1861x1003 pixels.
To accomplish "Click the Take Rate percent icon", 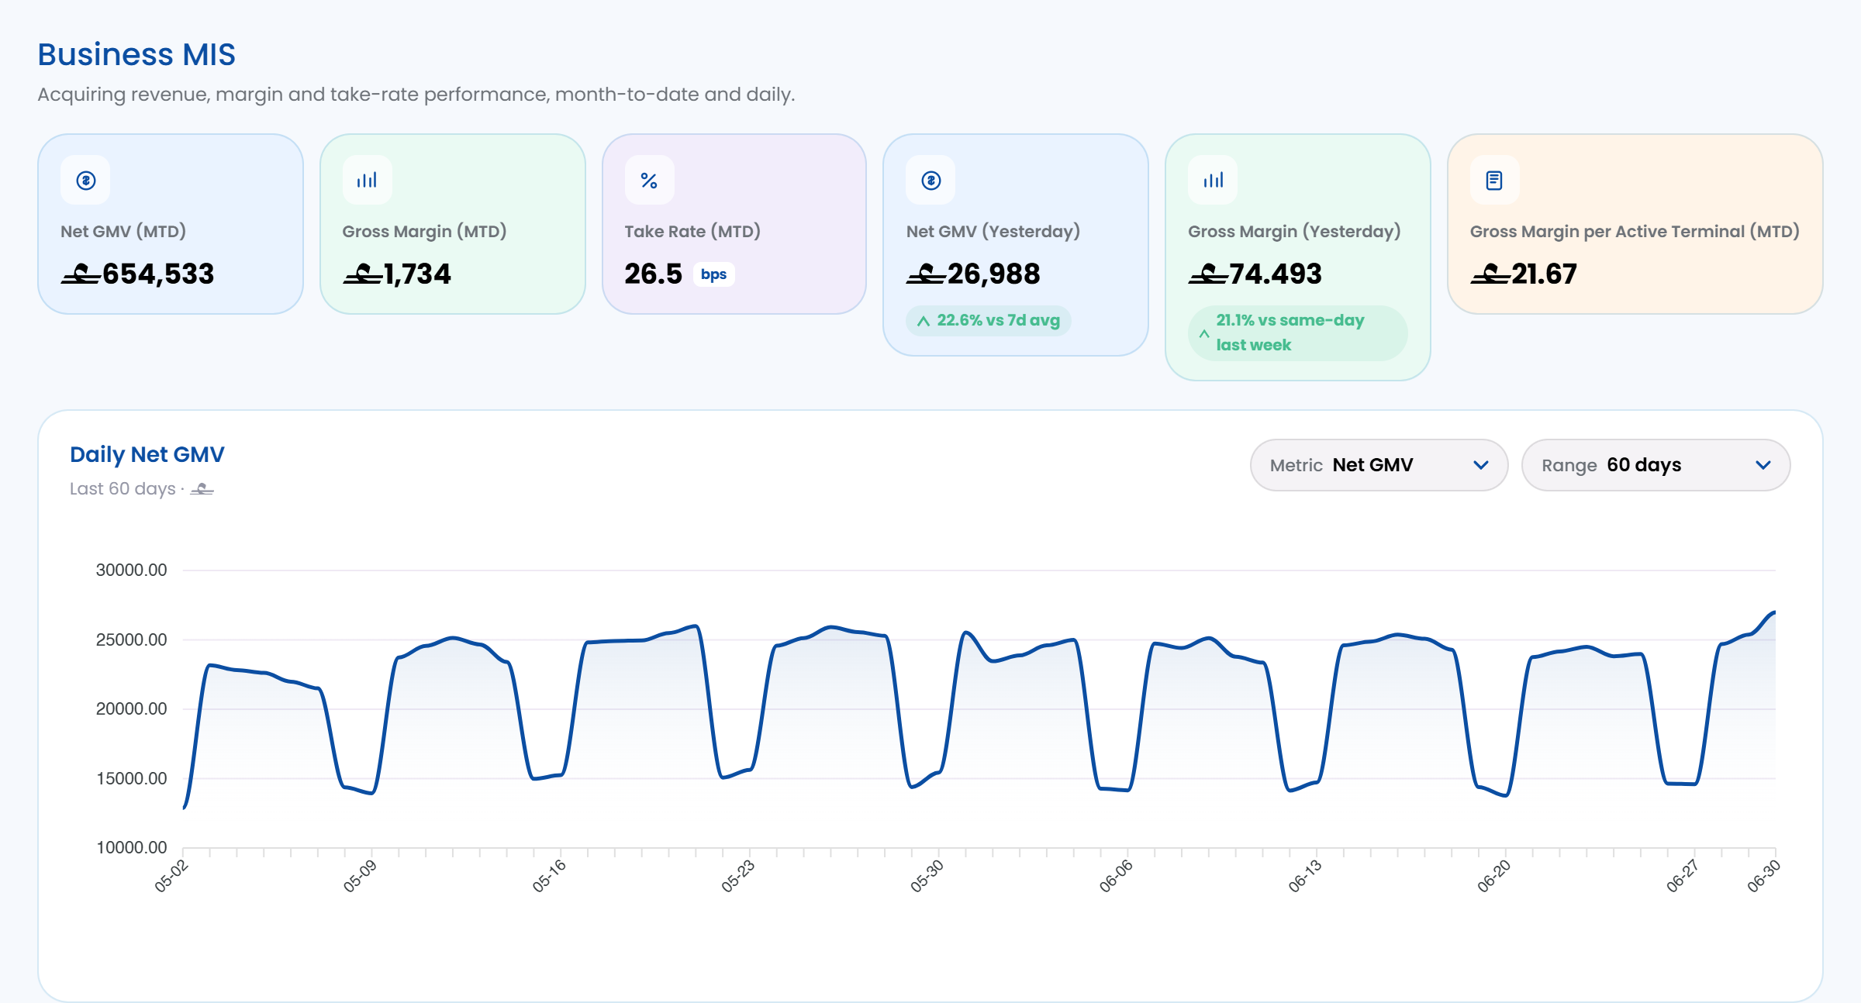I will point(649,181).
